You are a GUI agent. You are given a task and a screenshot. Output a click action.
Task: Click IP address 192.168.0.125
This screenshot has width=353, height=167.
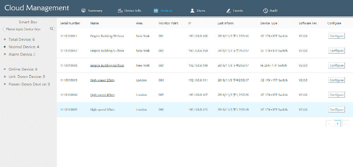(x=198, y=110)
